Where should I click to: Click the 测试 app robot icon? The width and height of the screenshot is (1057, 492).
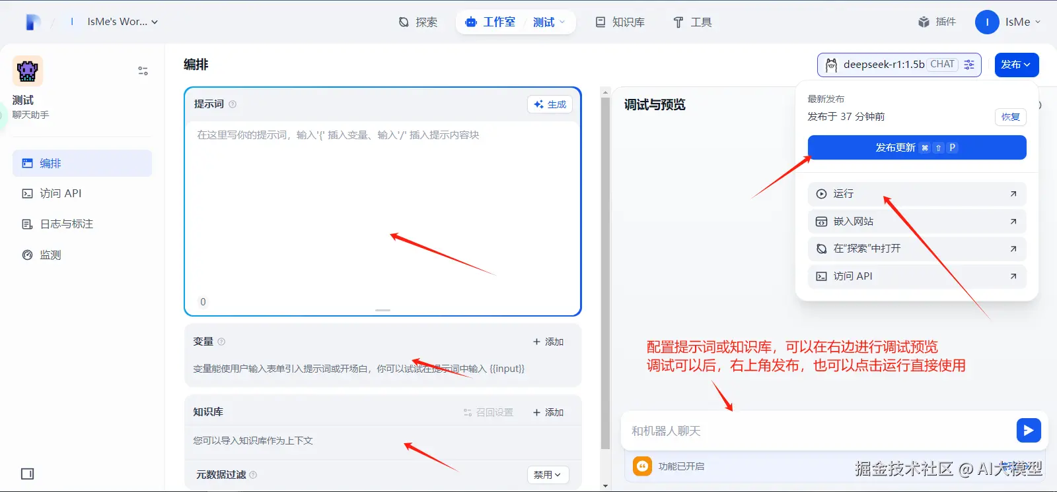[x=28, y=71]
